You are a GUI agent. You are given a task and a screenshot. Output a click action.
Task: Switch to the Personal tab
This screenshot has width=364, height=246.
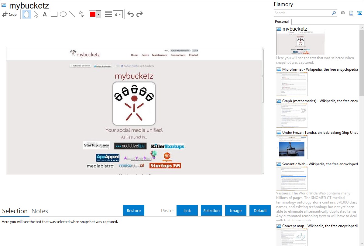click(x=282, y=22)
